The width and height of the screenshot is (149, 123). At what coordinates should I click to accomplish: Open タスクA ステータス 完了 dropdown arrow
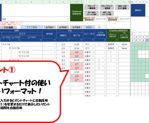pyautogui.click(x=93, y=44)
